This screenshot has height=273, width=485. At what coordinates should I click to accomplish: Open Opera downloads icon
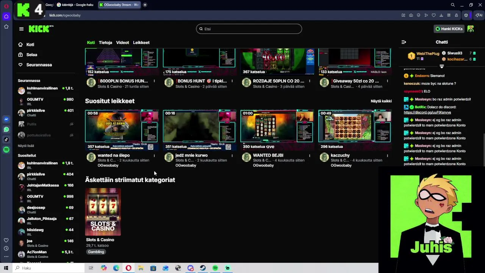[441, 15]
